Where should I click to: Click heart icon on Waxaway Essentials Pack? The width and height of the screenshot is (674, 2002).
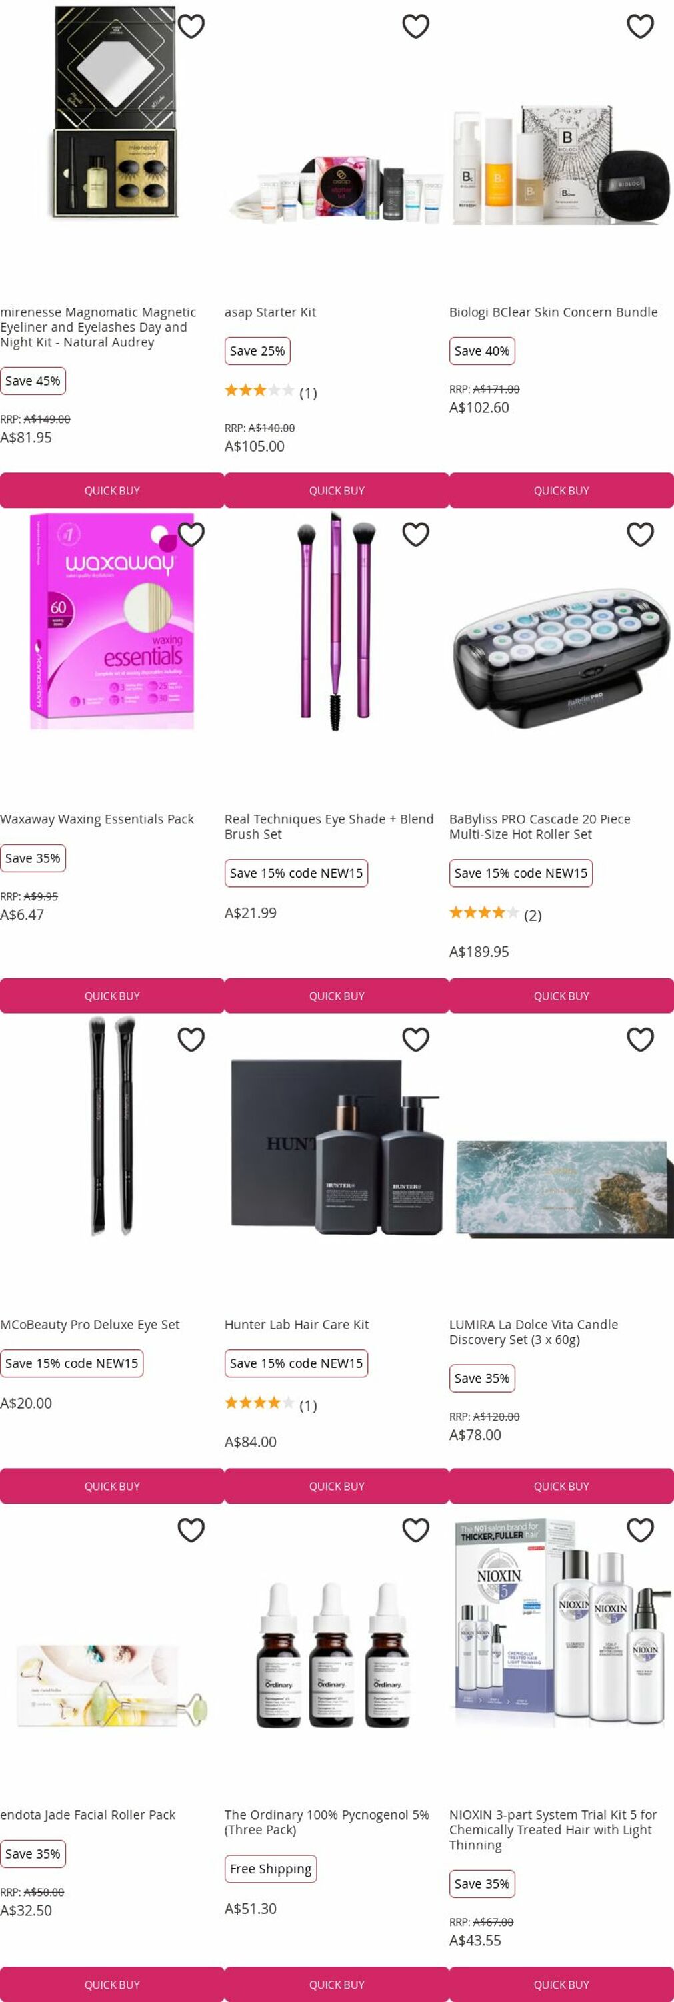[x=191, y=534]
